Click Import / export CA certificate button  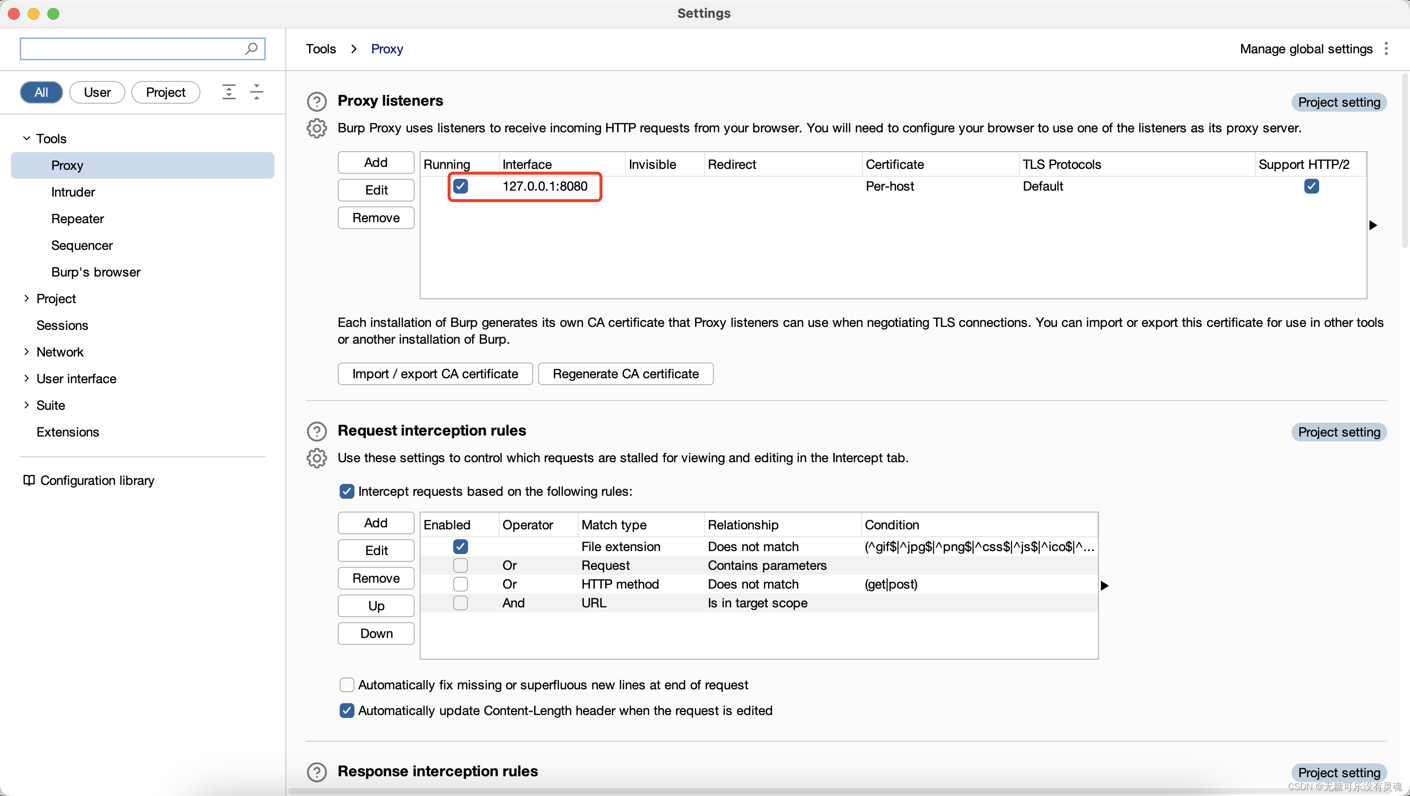[434, 374]
